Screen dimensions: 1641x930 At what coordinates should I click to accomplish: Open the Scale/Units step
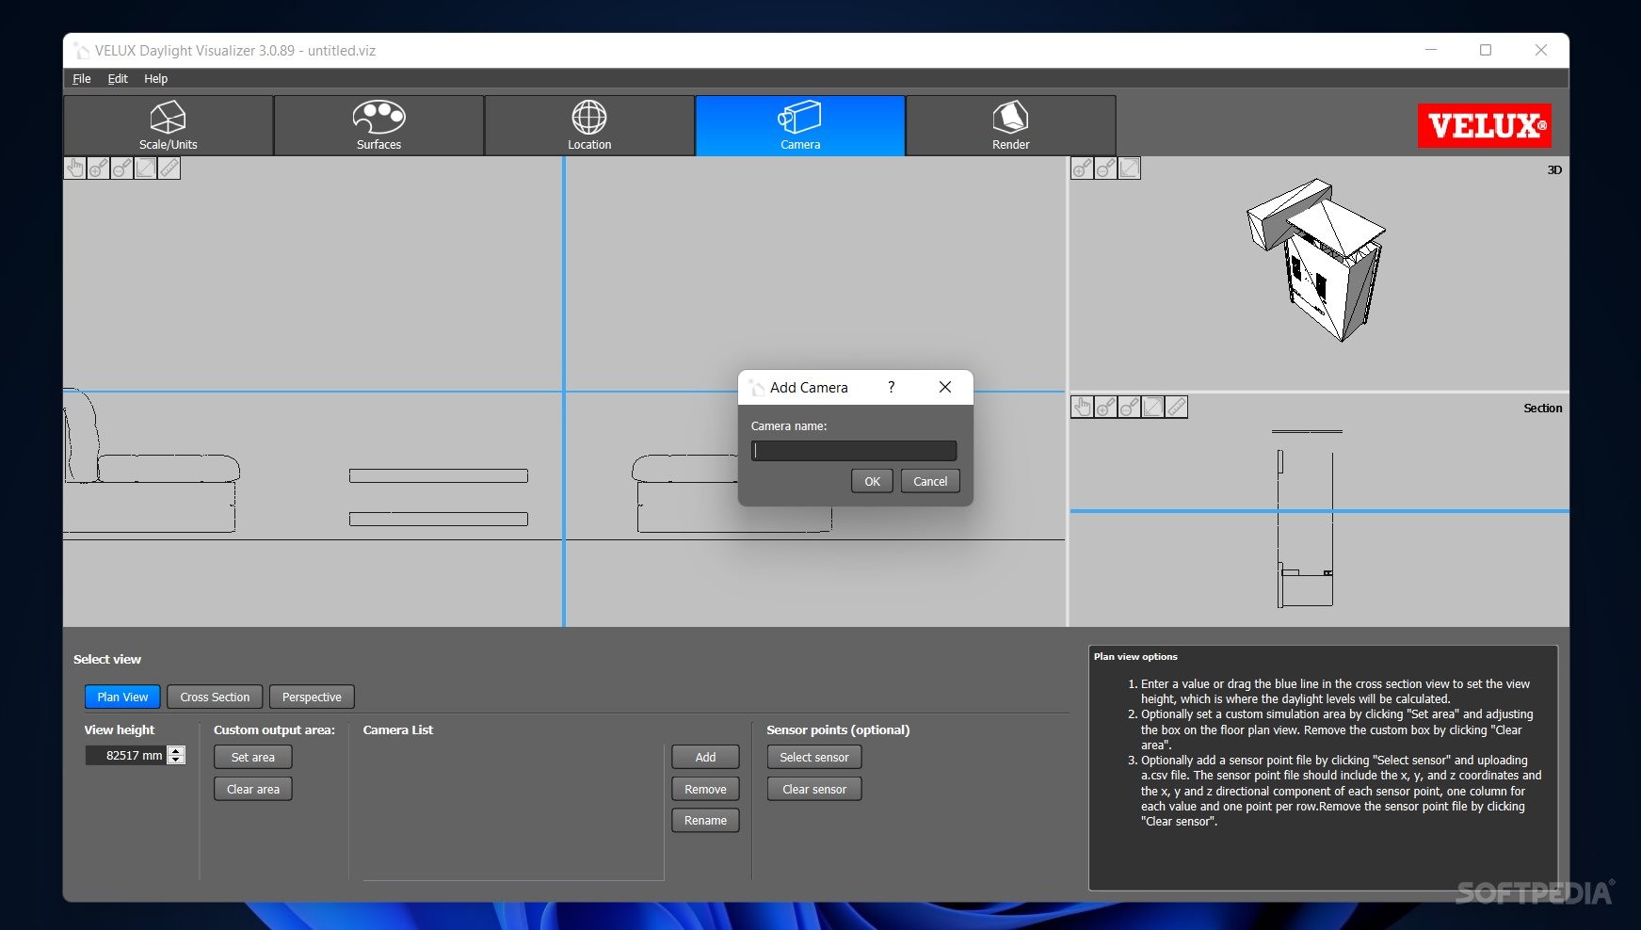point(169,125)
